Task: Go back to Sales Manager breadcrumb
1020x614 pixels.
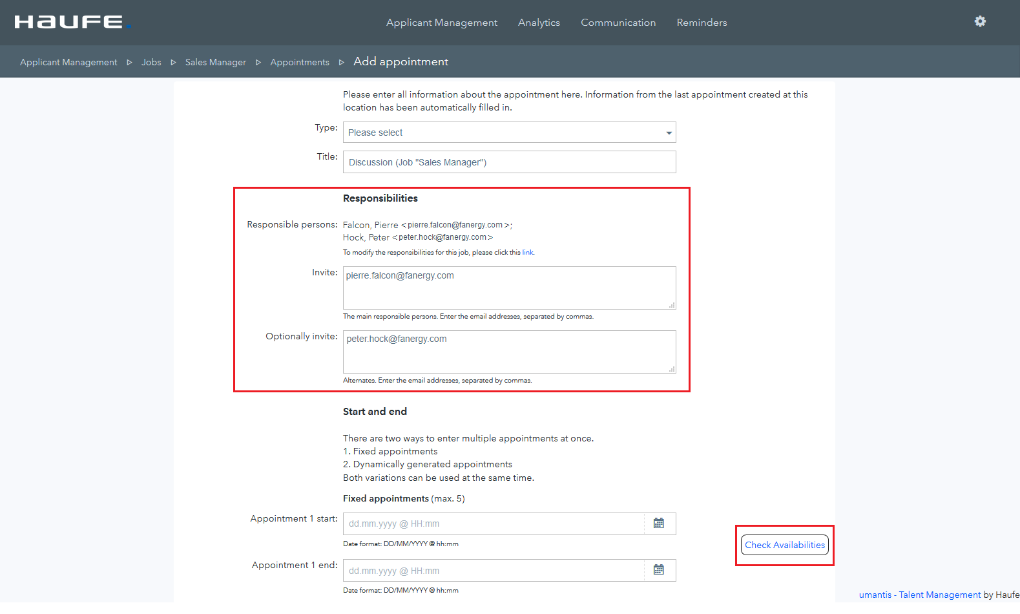Action: pos(215,63)
